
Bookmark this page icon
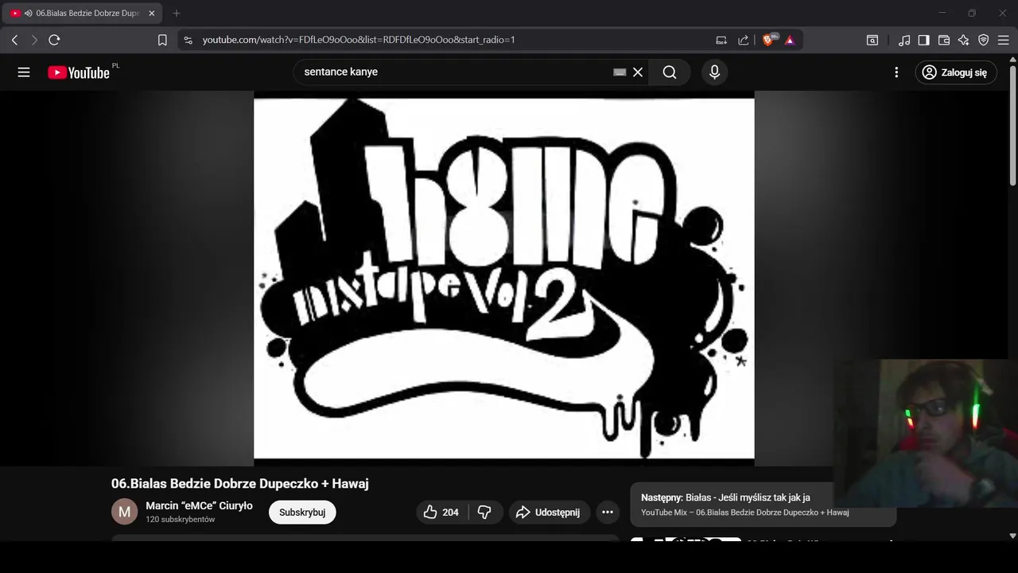tap(162, 40)
